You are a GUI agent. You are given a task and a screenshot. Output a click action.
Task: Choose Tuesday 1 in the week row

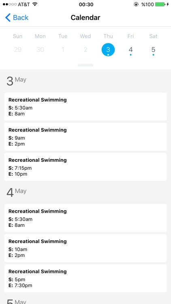click(x=63, y=49)
